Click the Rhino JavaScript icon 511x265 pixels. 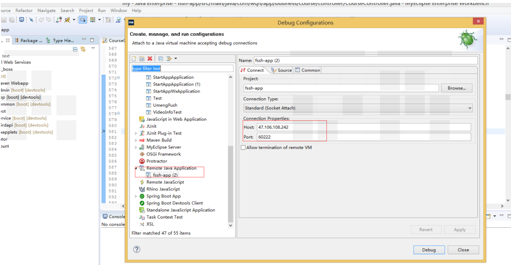[x=142, y=189]
